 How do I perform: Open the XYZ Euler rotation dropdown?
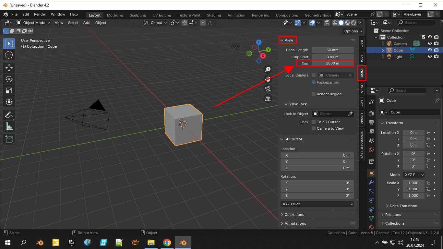click(x=317, y=204)
